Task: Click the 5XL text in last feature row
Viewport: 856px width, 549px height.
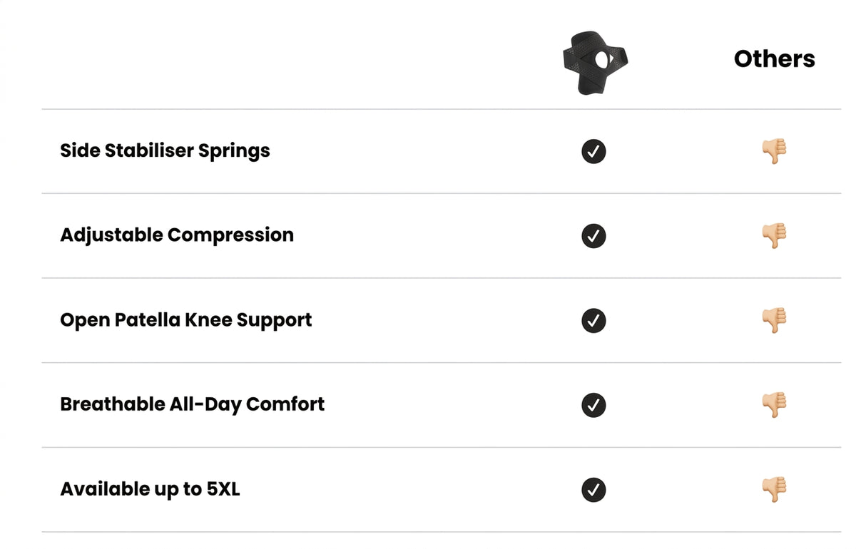Action: coord(223,489)
